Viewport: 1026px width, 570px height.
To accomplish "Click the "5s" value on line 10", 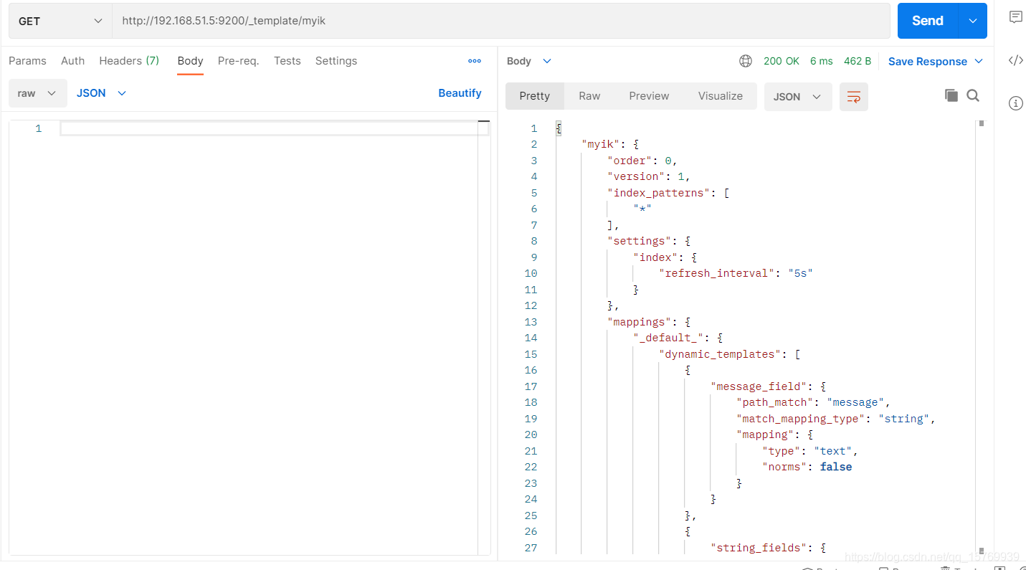I will (800, 273).
